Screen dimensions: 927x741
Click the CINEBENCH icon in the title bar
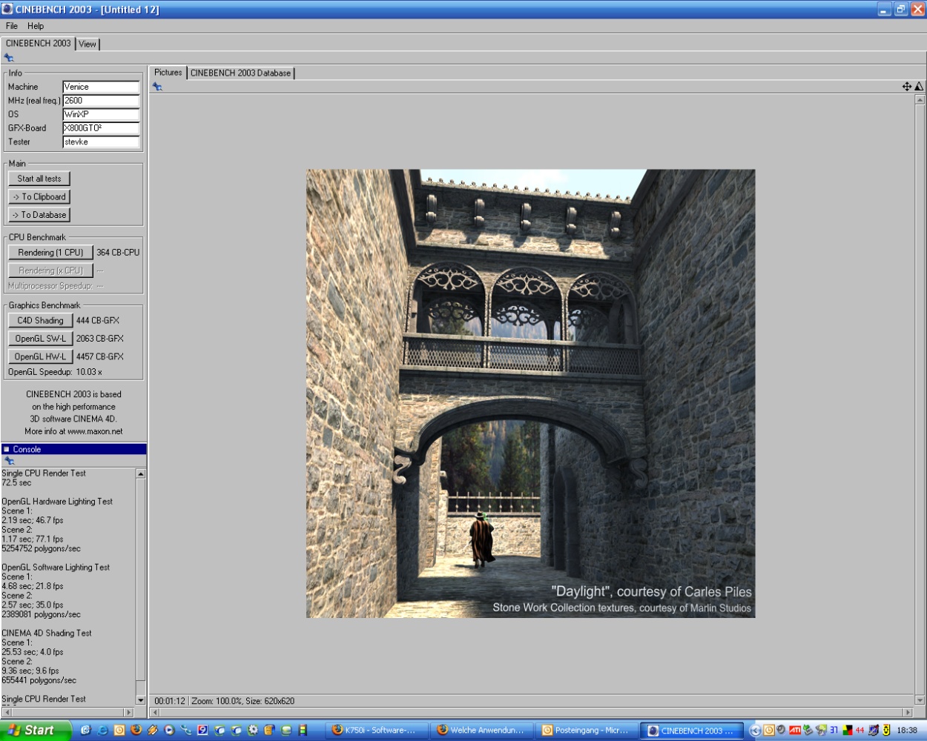click(7, 9)
